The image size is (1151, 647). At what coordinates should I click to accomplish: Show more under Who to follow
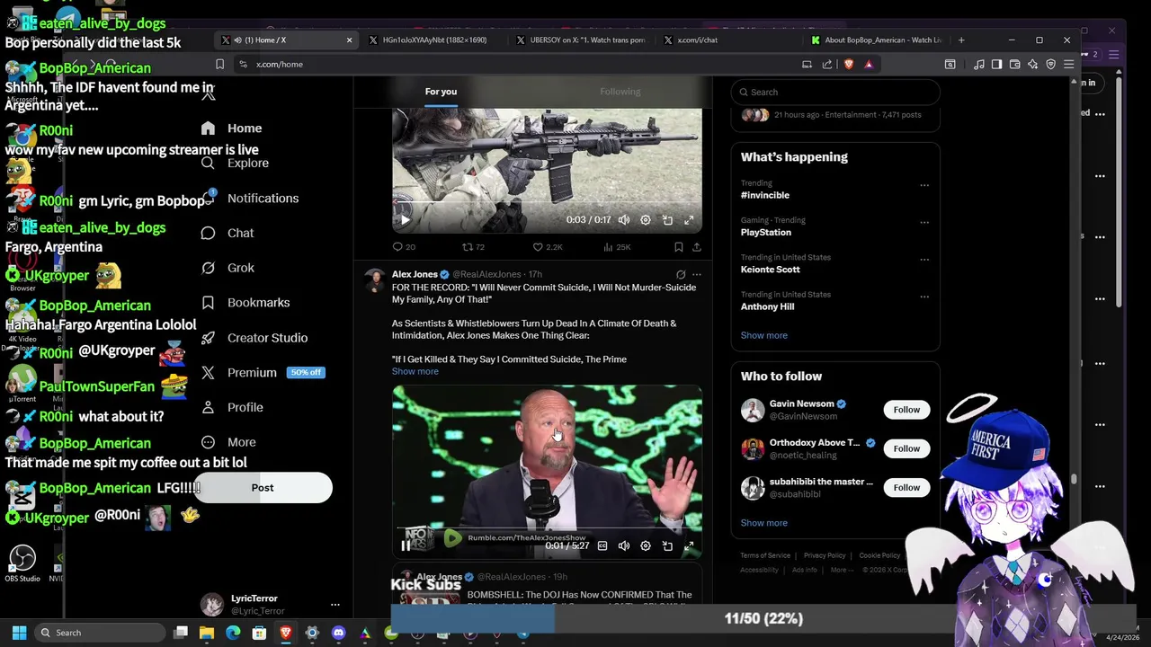coord(764,523)
